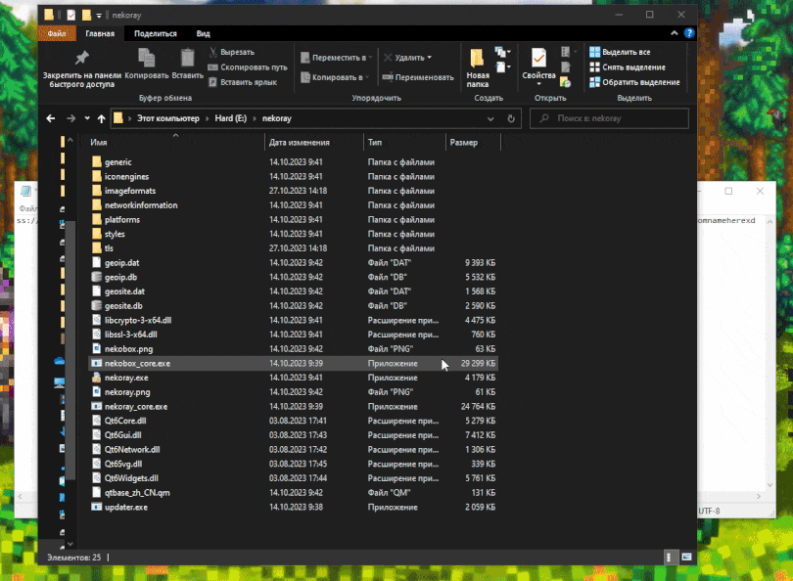Image resolution: width=793 pixels, height=581 pixels.
Task: Open quick access toolbar customize arrow
Action: [99, 16]
